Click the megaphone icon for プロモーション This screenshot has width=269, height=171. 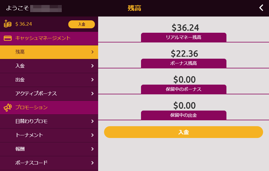8,108
